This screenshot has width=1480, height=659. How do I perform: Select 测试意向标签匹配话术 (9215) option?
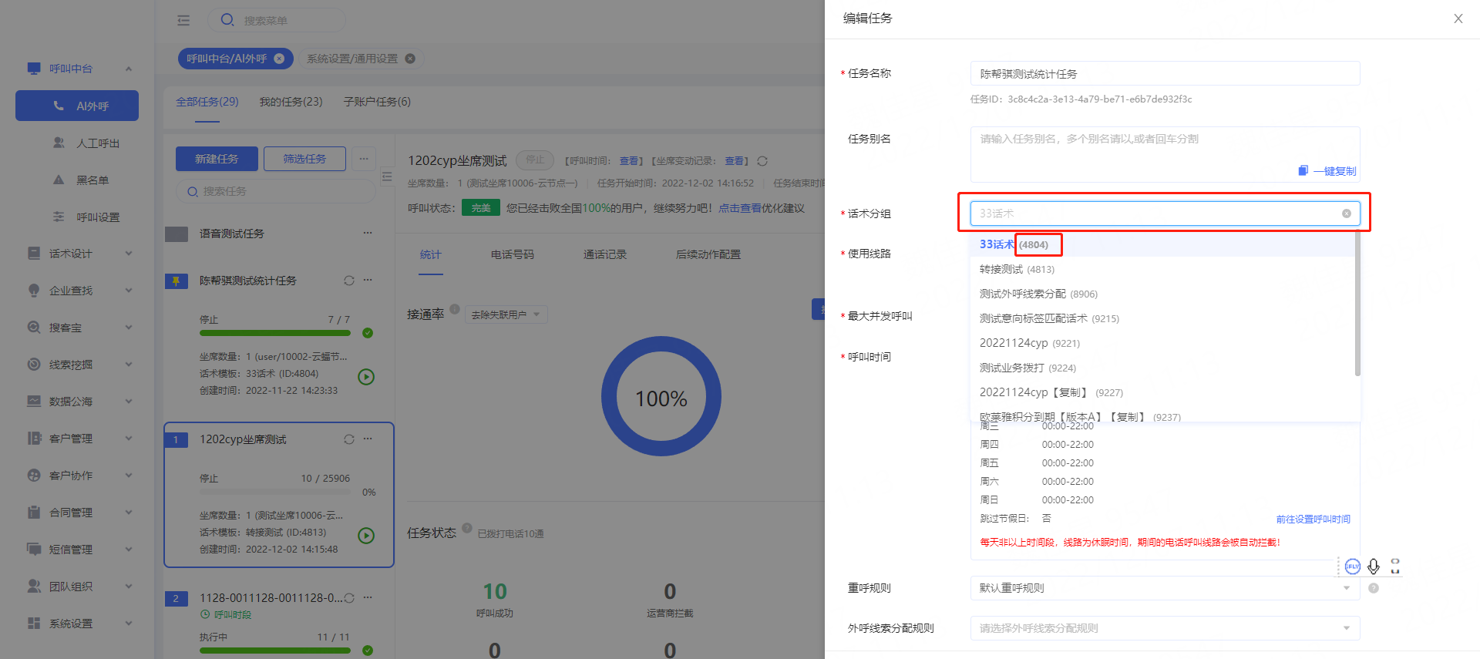pyautogui.click(x=1162, y=318)
